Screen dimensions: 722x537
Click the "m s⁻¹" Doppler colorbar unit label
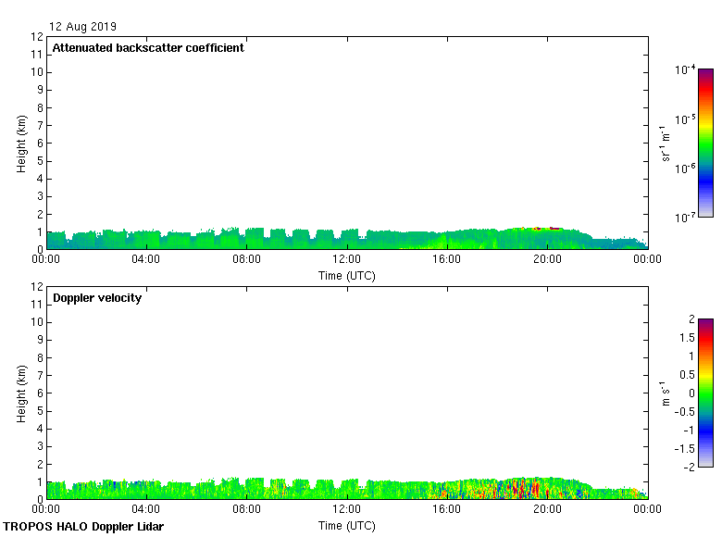coord(665,393)
